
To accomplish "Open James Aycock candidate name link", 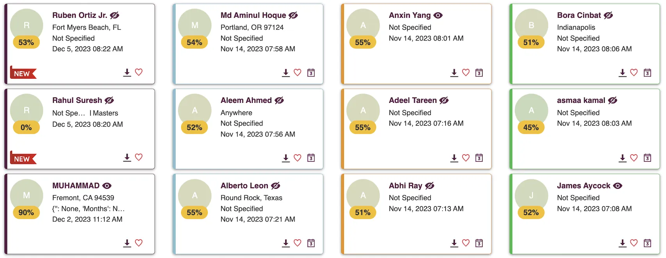I will (x=584, y=186).
